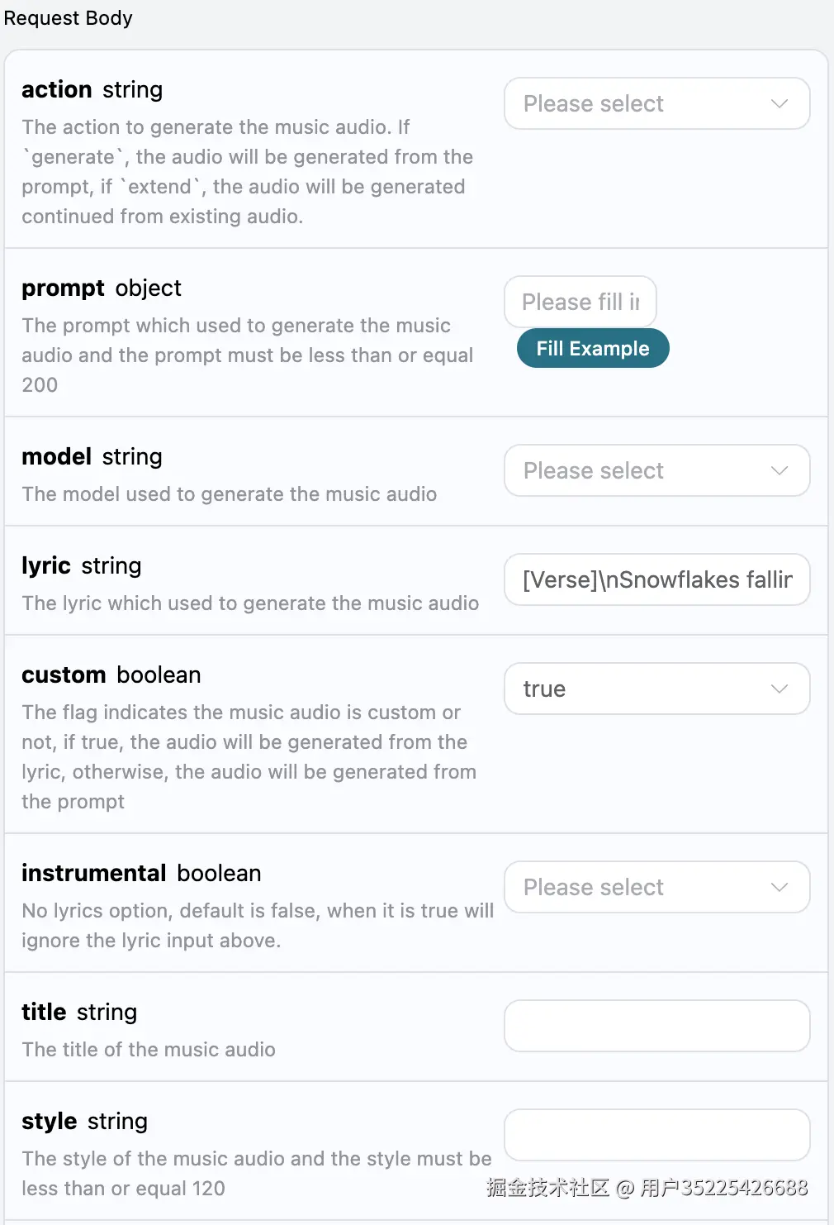Screen dimensions: 834x1225
Task: Select the bold style parameter name
Action: pyautogui.click(x=50, y=1121)
